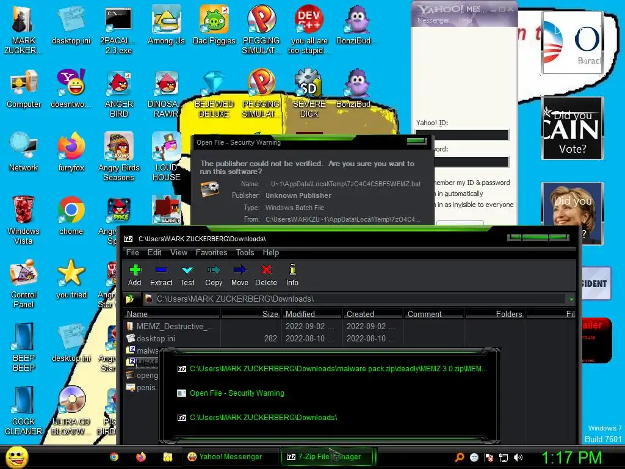
Task: Sort by the Size column header
Action: [x=251, y=314]
